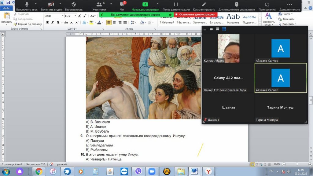Pause the screen share

(x=175, y=6)
